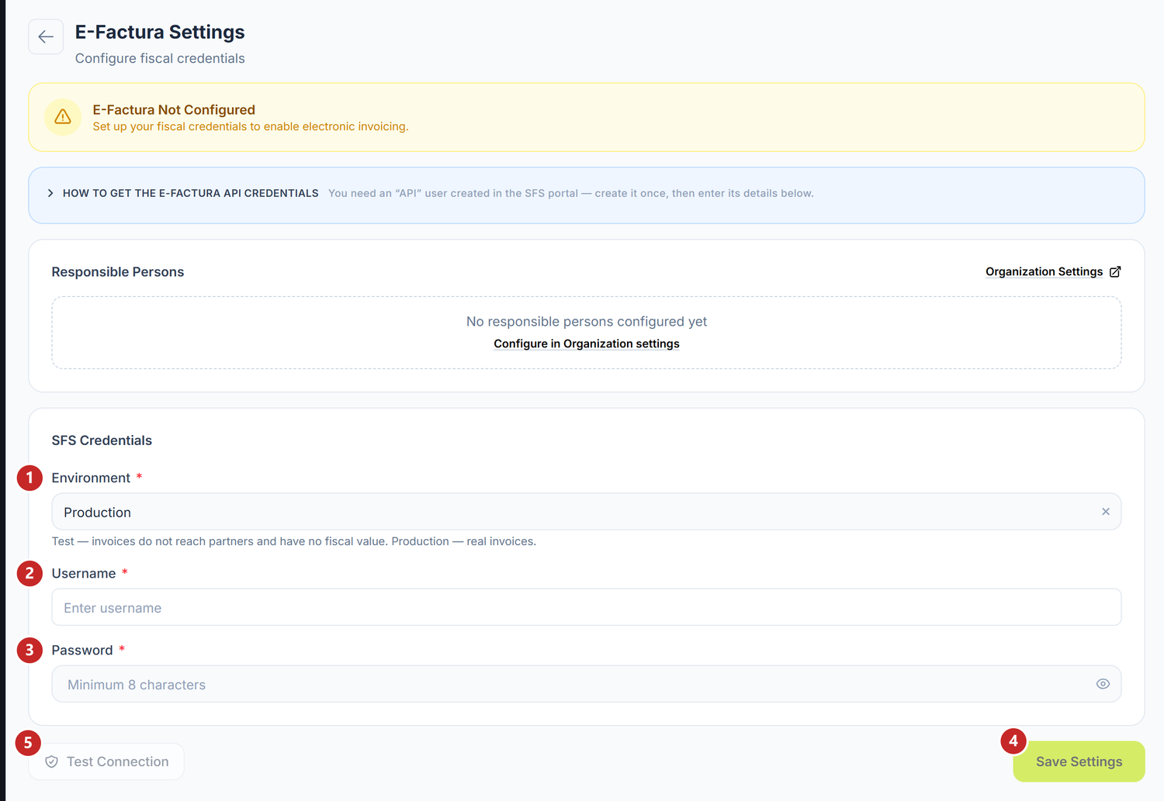Click the external link icon beside Organization Settings
Viewport: 1164px width, 801px height.
(1115, 271)
